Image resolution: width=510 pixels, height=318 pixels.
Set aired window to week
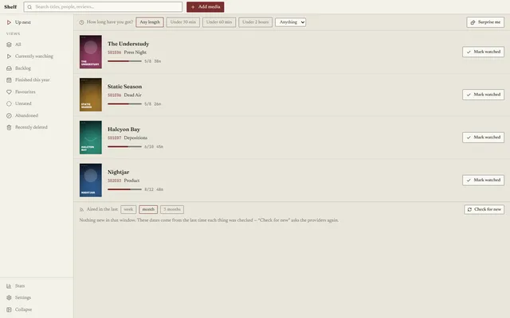pyautogui.click(x=128, y=209)
